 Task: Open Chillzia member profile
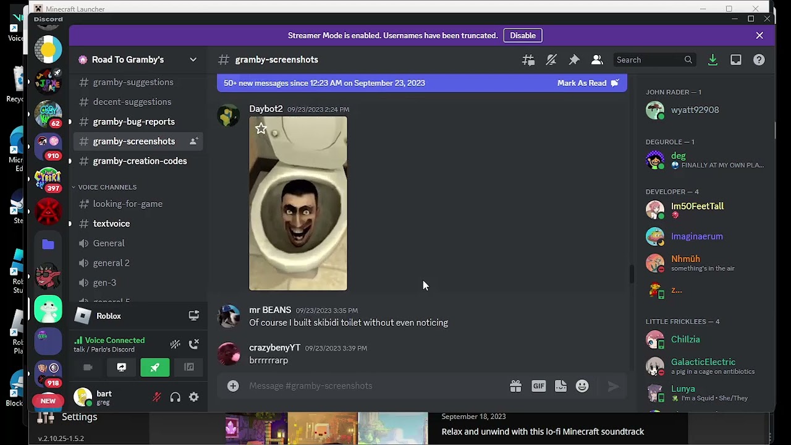click(706, 339)
